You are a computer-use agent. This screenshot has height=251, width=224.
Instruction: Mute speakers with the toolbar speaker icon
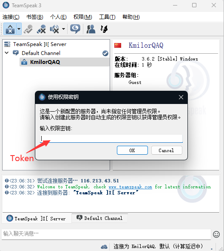(x=54, y=29)
